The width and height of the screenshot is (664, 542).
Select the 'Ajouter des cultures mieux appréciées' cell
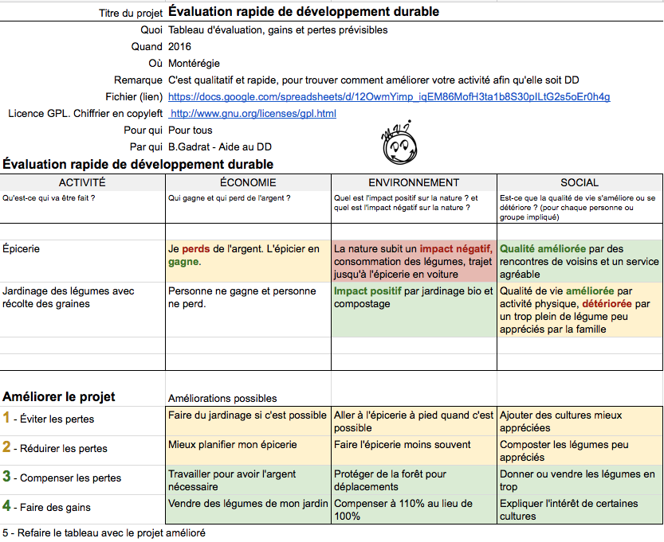580,422
